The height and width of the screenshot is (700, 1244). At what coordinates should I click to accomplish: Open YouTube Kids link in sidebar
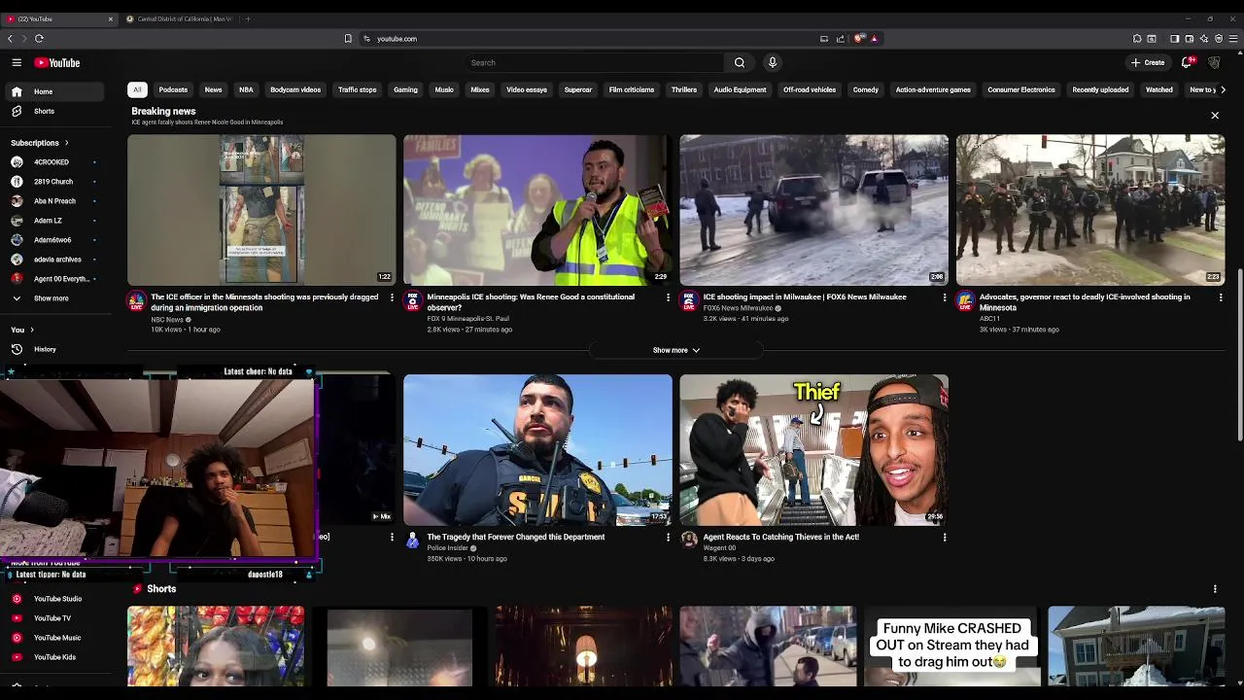pos(52,657)
